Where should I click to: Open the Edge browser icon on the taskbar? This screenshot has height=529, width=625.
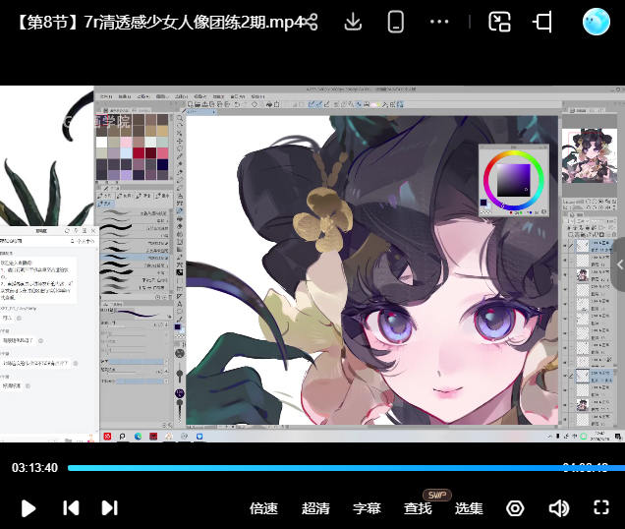[138, 437]
